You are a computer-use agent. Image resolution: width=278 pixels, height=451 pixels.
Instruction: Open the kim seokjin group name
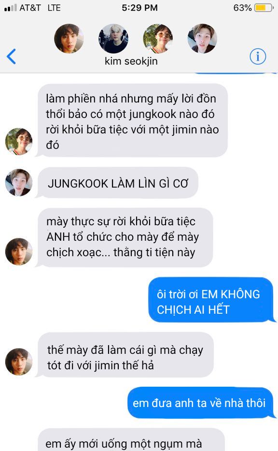coord(131,61)
